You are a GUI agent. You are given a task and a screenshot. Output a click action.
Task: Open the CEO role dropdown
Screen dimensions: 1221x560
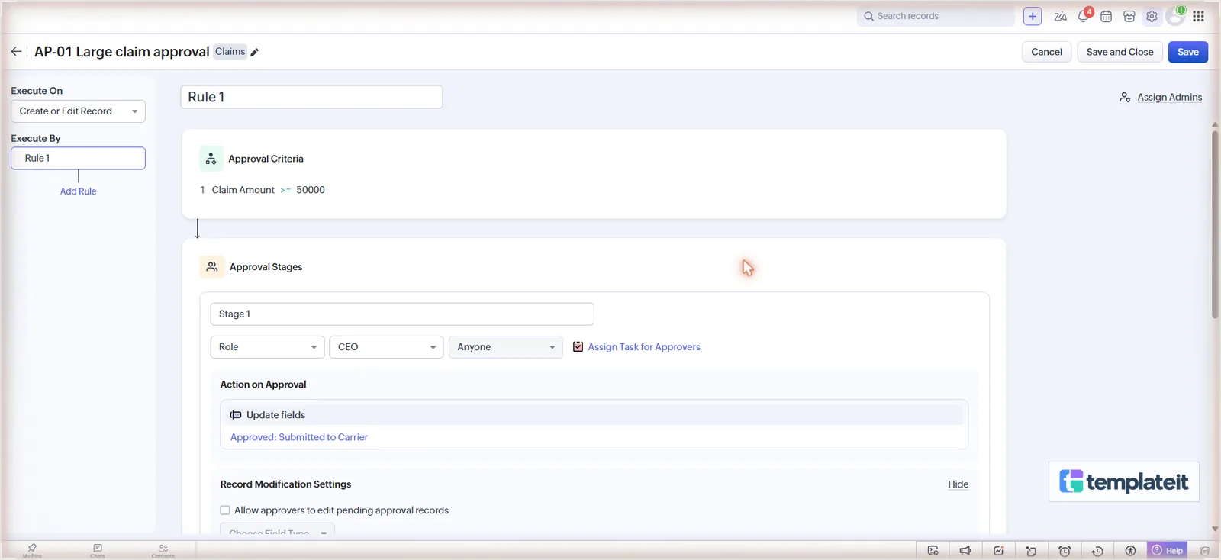pyautogui.click(x=386, y=347)
